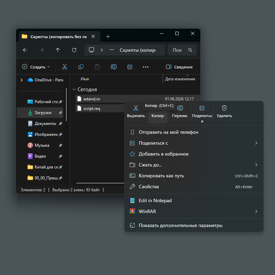The width and height of the screenshot is (275, 275).
Task: Select Отправить на мой телефон
Action: pos(194,132)
